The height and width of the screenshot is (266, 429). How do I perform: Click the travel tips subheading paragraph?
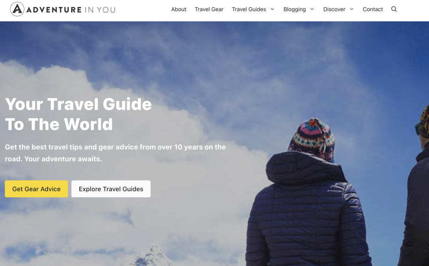pos(115,153)
